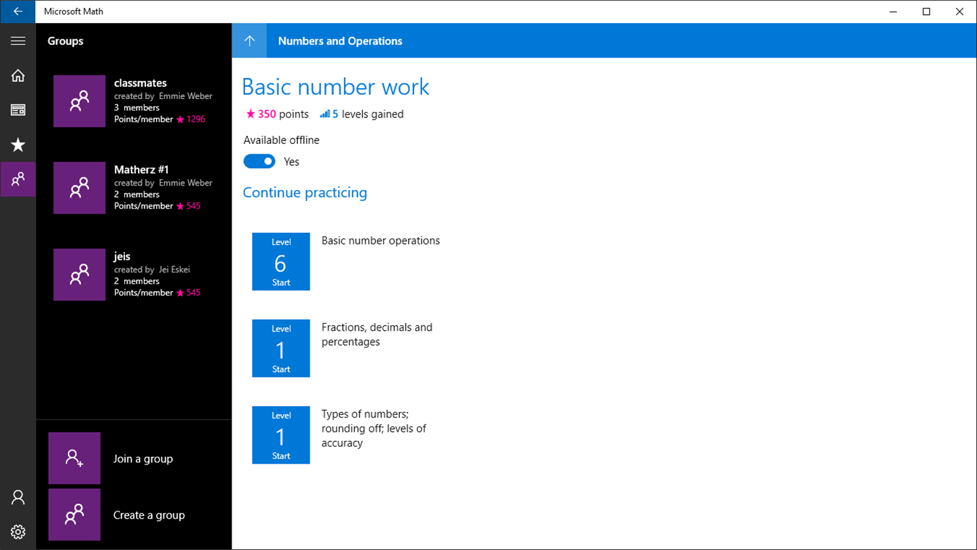
Task: Open the news/feed card icon in sidebar
Action: pyautogui.click(x=18, y=110)
